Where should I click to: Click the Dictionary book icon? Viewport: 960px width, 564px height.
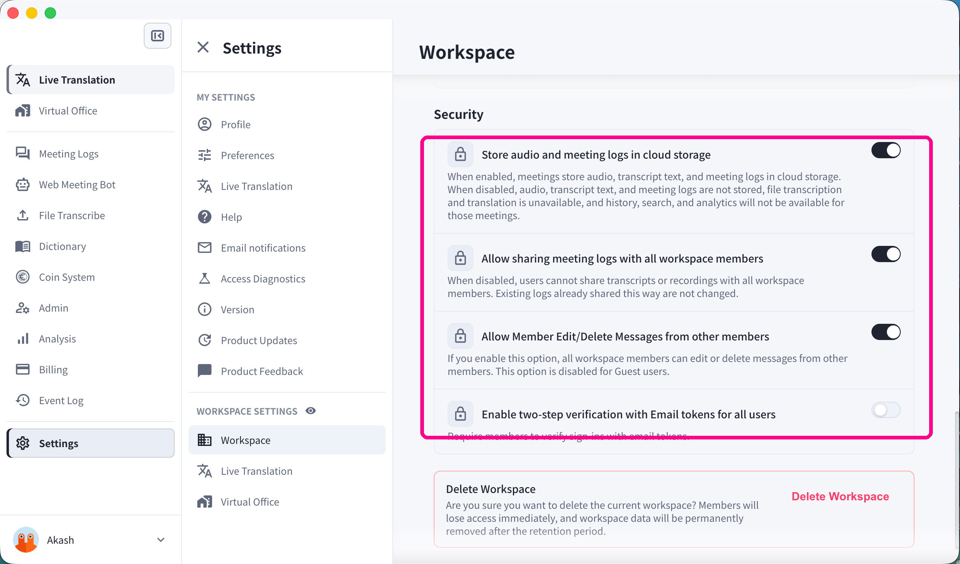coord(23,246)
